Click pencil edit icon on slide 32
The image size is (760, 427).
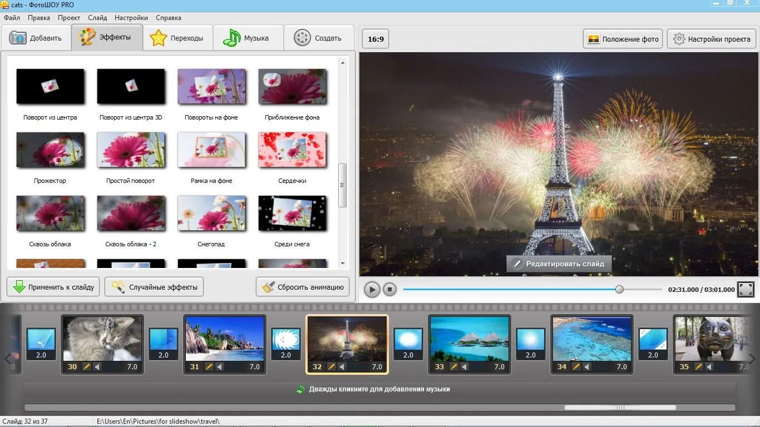(x=331, y=367)
